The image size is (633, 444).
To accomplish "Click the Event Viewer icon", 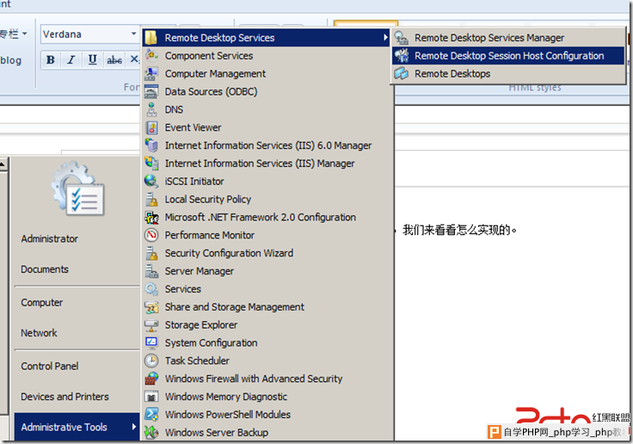I will 151,127.
